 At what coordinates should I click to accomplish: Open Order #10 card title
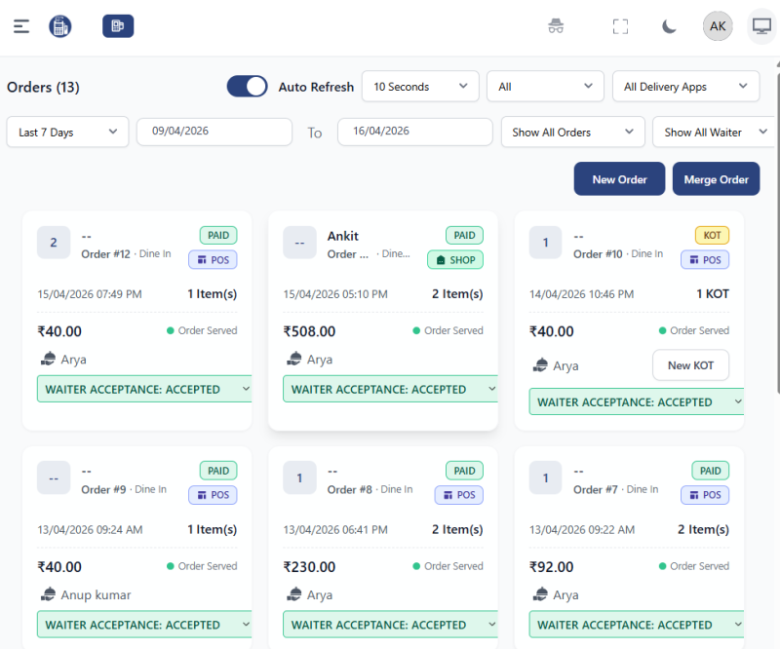[598, 254]
